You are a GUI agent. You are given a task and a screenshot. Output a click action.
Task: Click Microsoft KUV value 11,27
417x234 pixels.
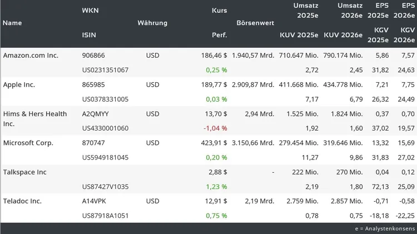click(310, 157)
